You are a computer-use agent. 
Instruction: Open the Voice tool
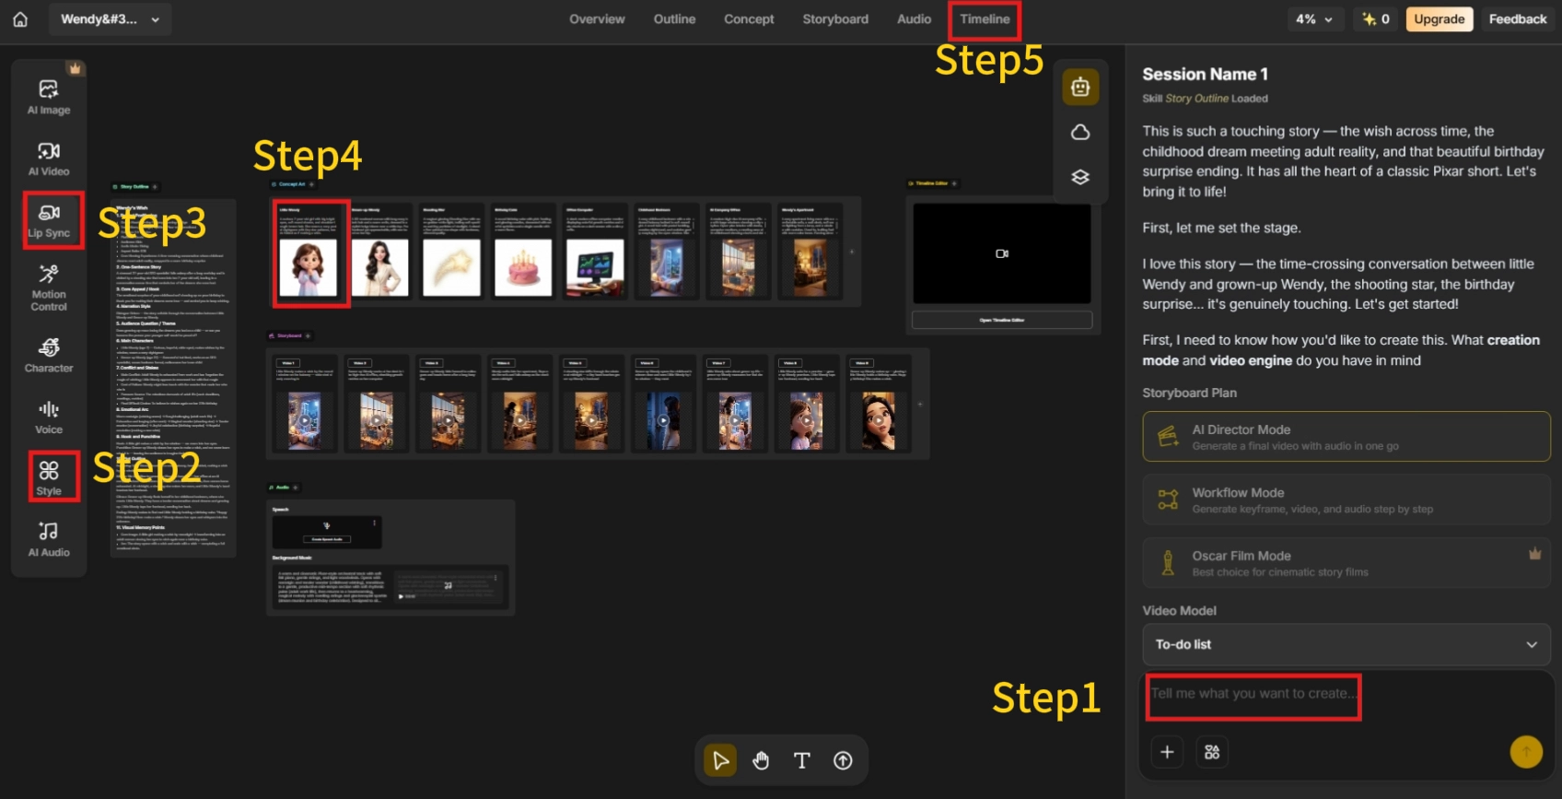[x=49, y=417]
